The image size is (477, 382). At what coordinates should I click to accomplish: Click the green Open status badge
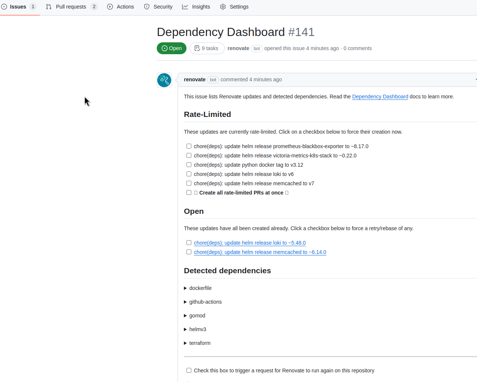[x=171, y=48]
